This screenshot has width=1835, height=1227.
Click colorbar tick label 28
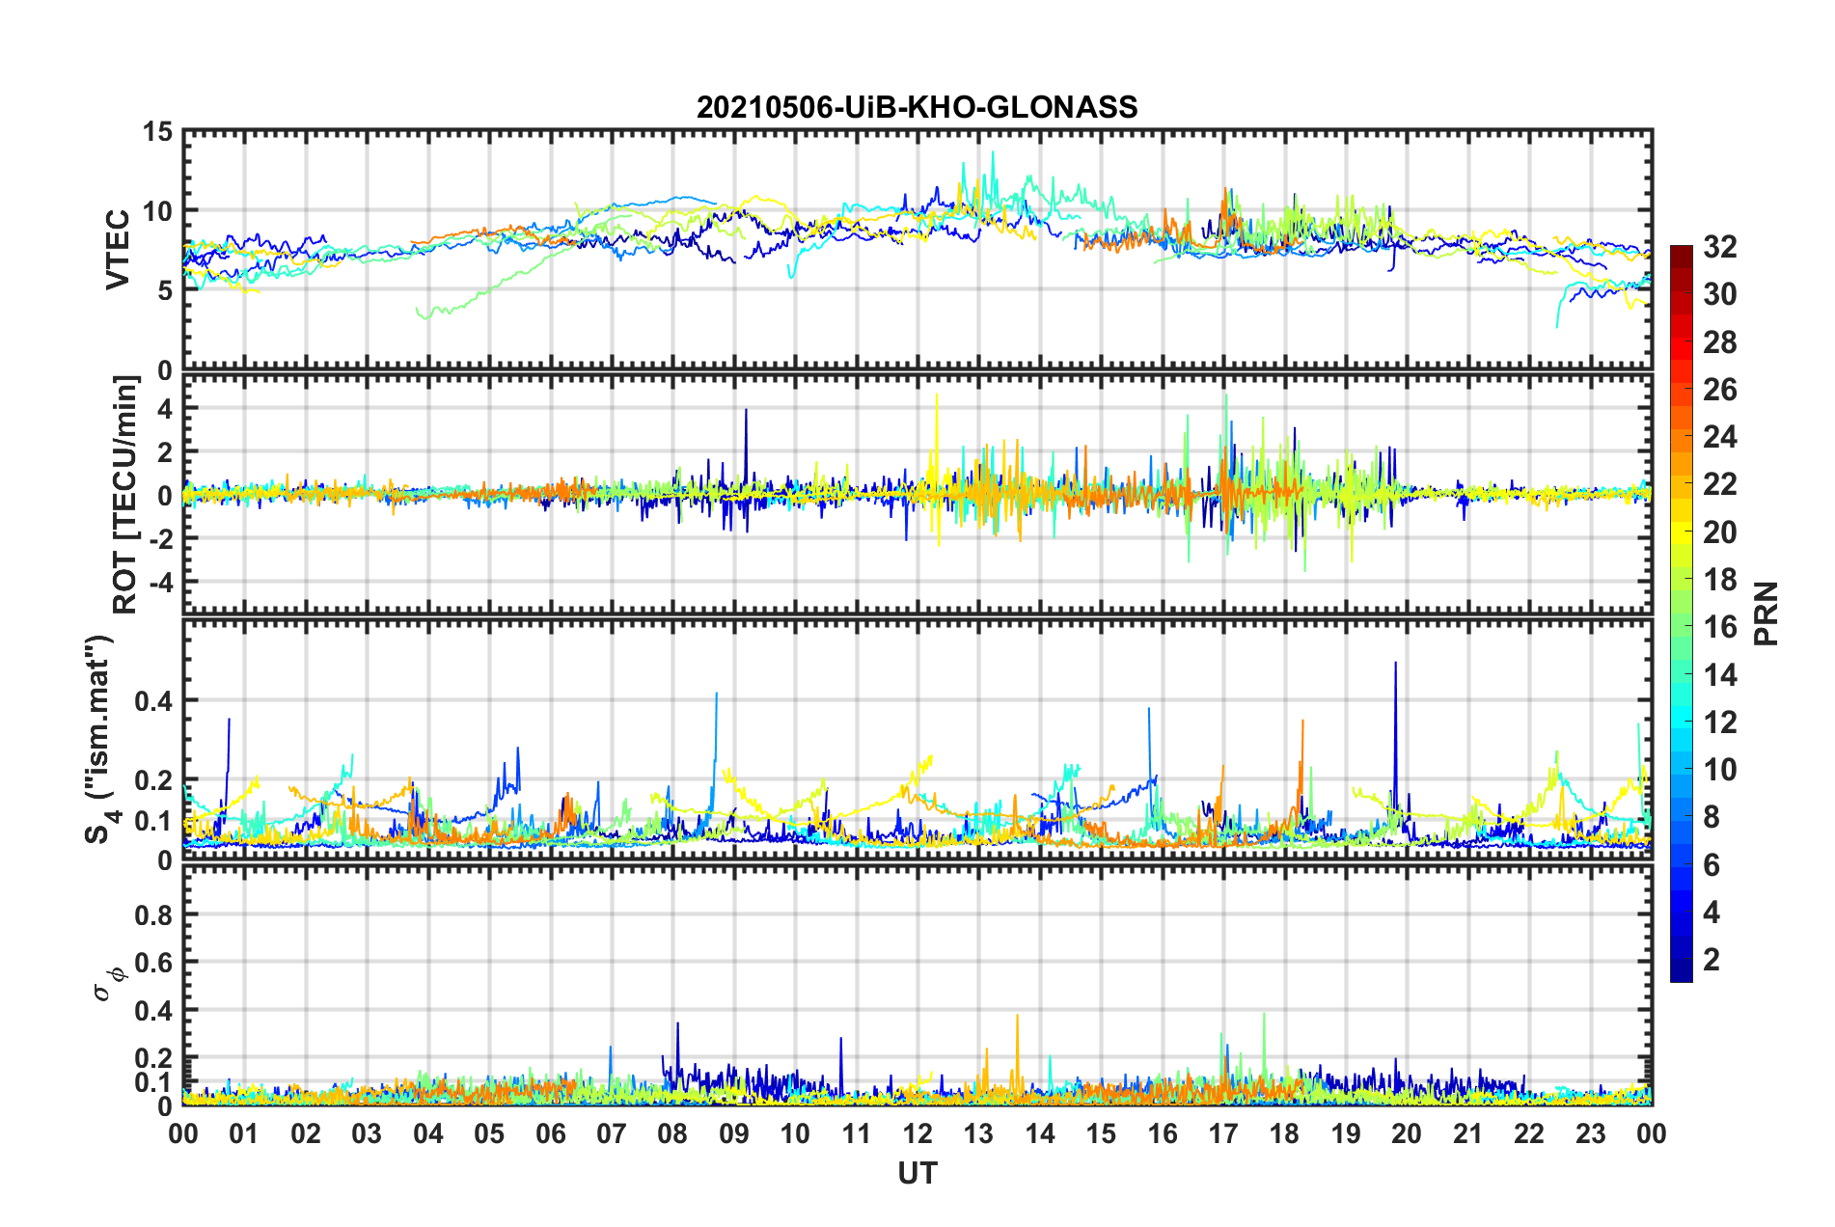click(x=1719, y=342)
